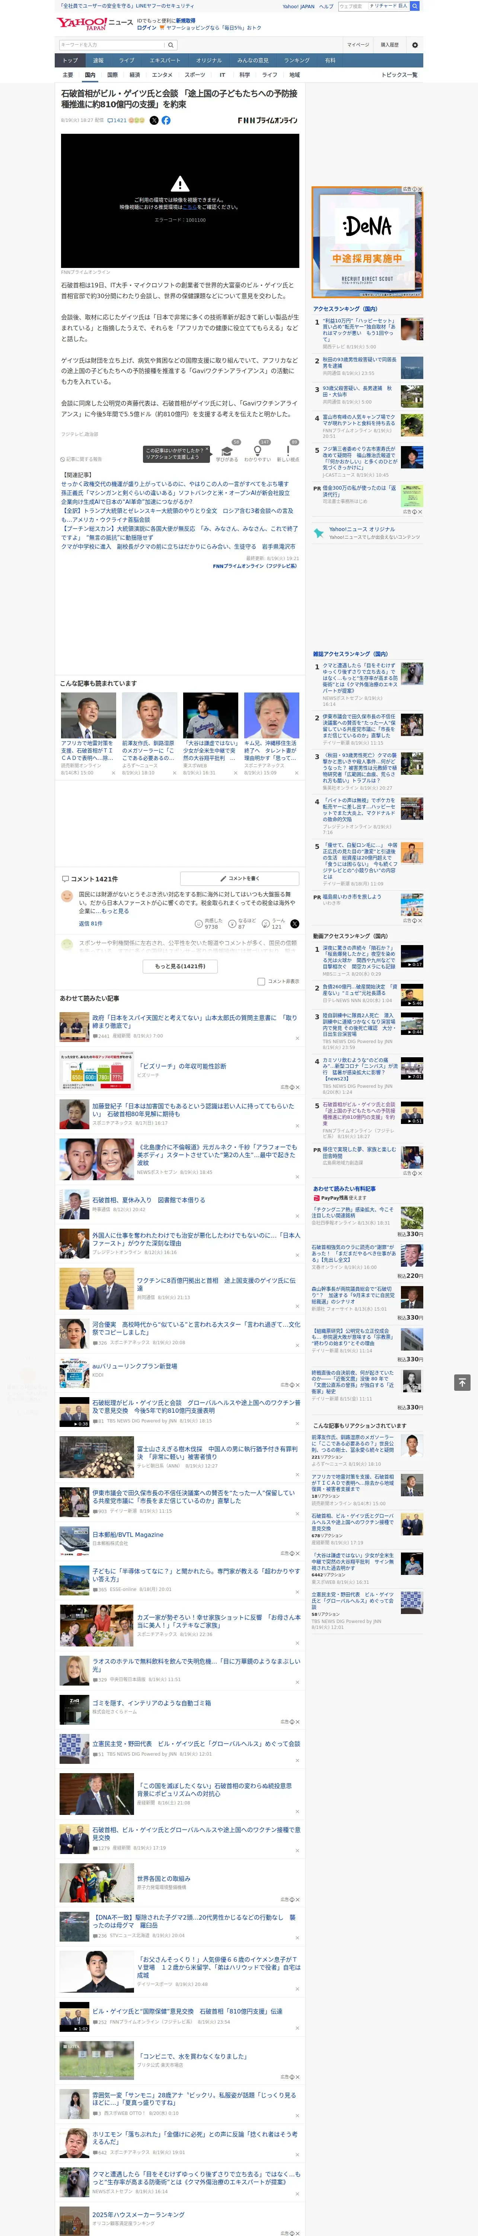
Task: Open the Yahoo! JAPAN top link
Action: pyautogui.click(x=299, y=6)
